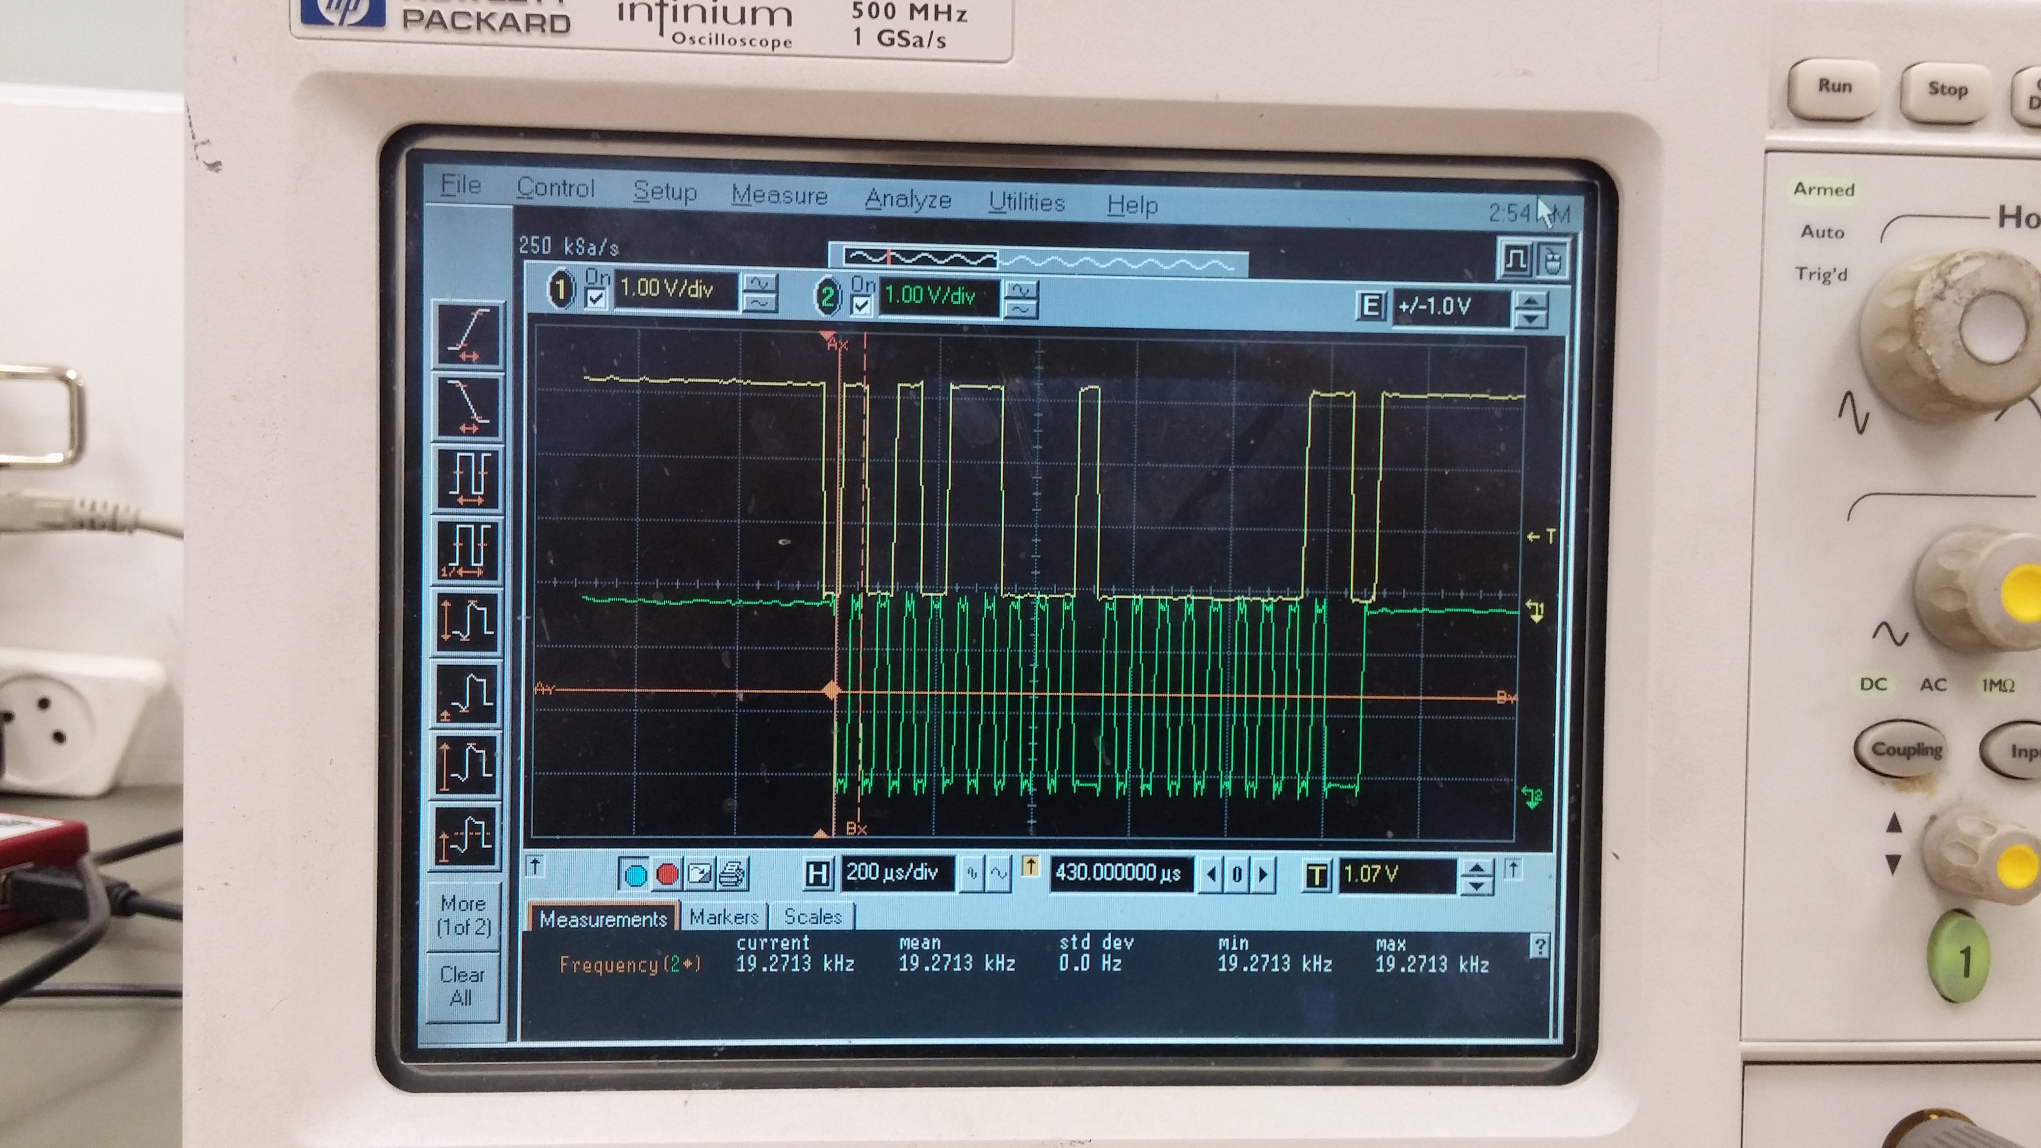Select the rise time measurement icon

pos(468,335)
